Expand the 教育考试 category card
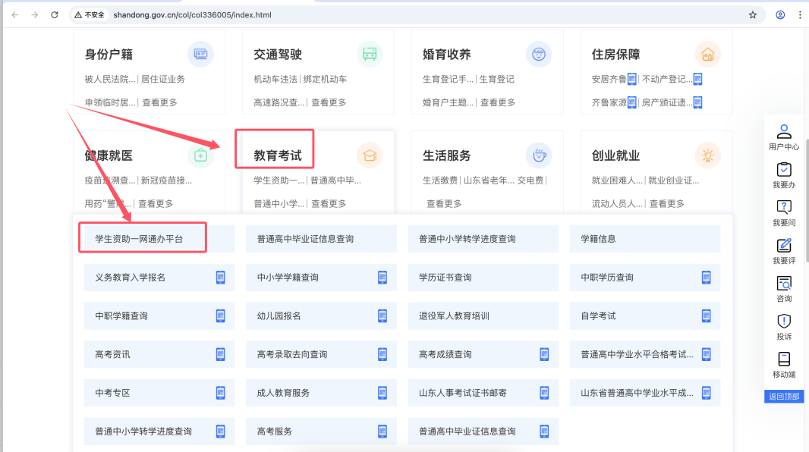 (x=278, y=155)
